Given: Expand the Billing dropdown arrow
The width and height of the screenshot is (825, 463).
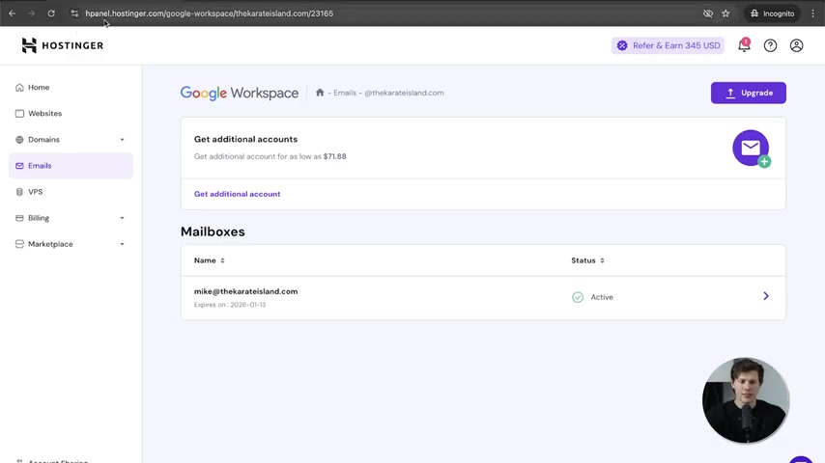Looking at the screenshot, I should coord(122,218).
